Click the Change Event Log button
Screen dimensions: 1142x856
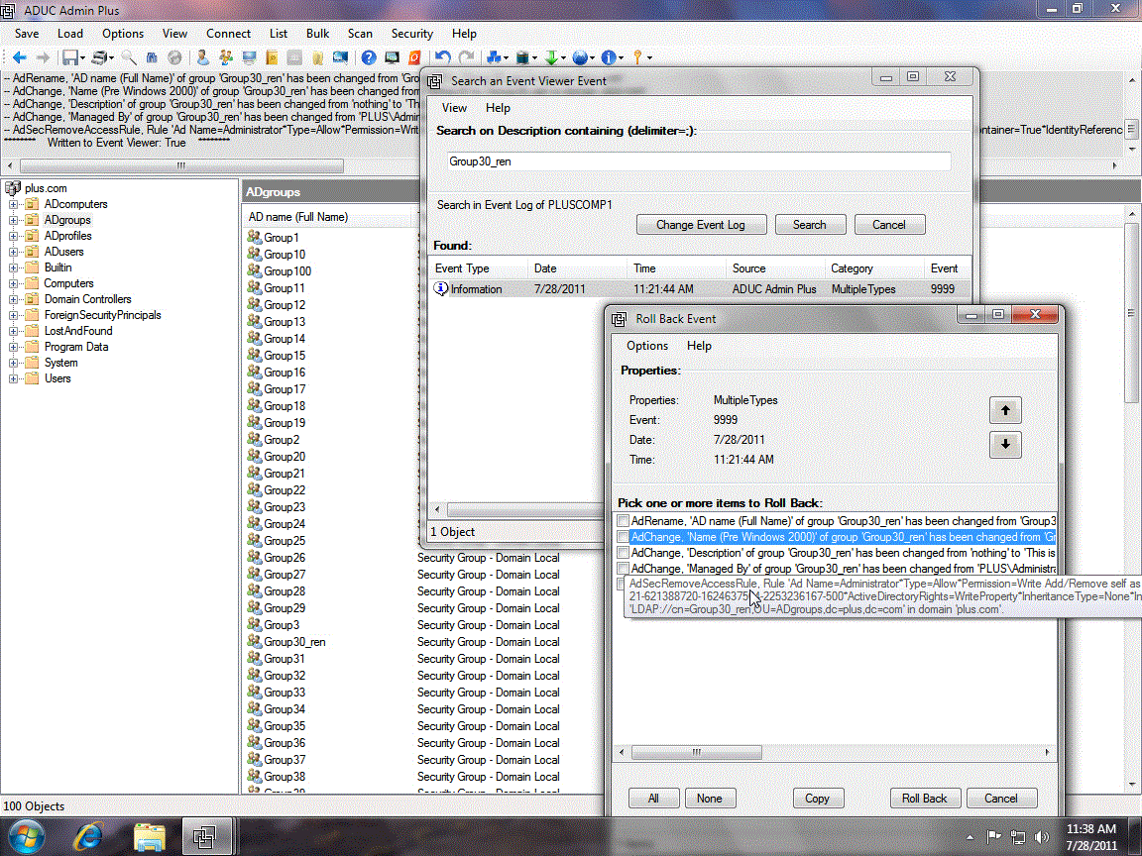700,225
